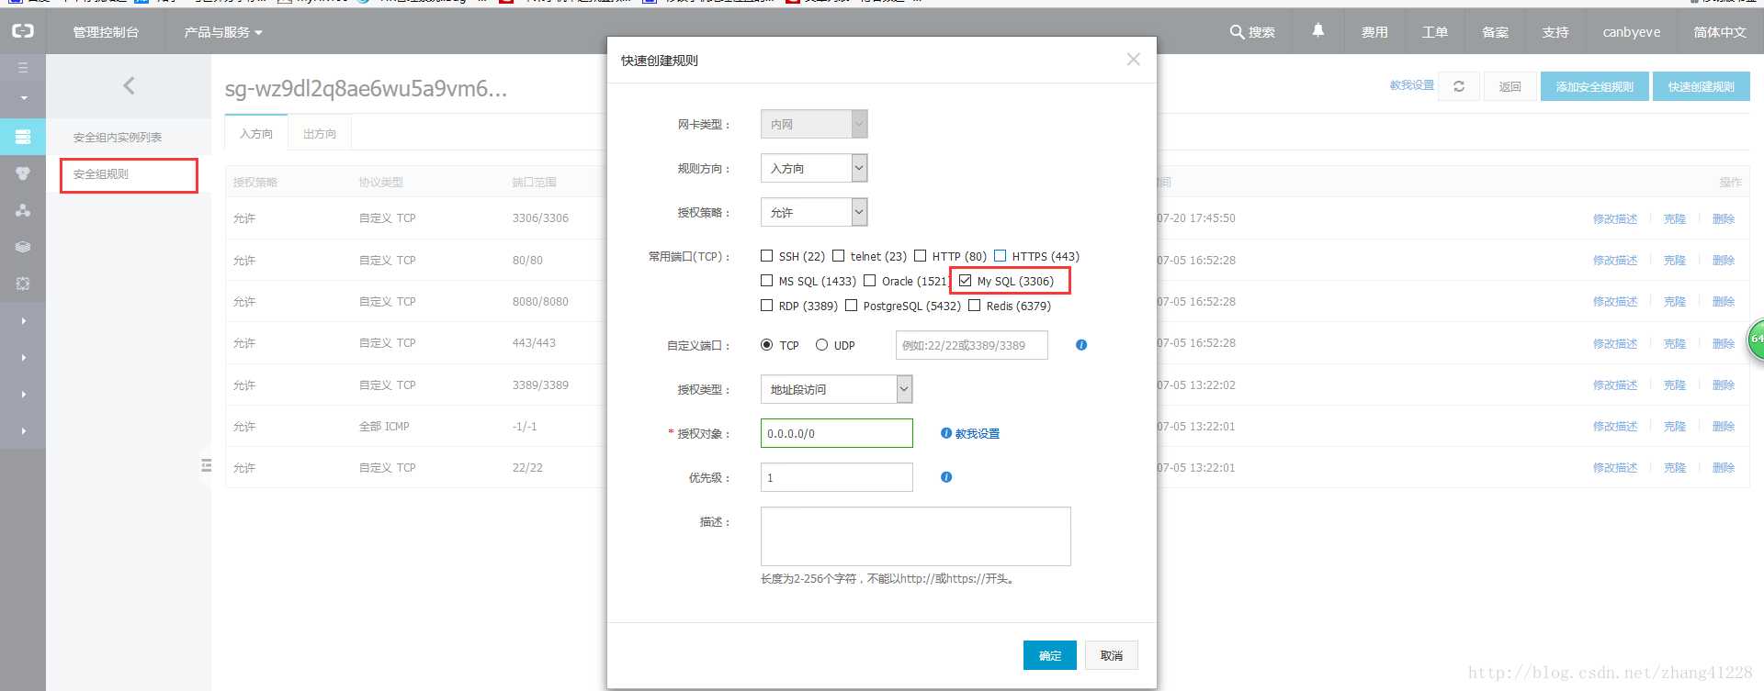Screen dimensions: 1764x691
Task: Click the 快速创建规则 button
Action: coord(1702,86)
